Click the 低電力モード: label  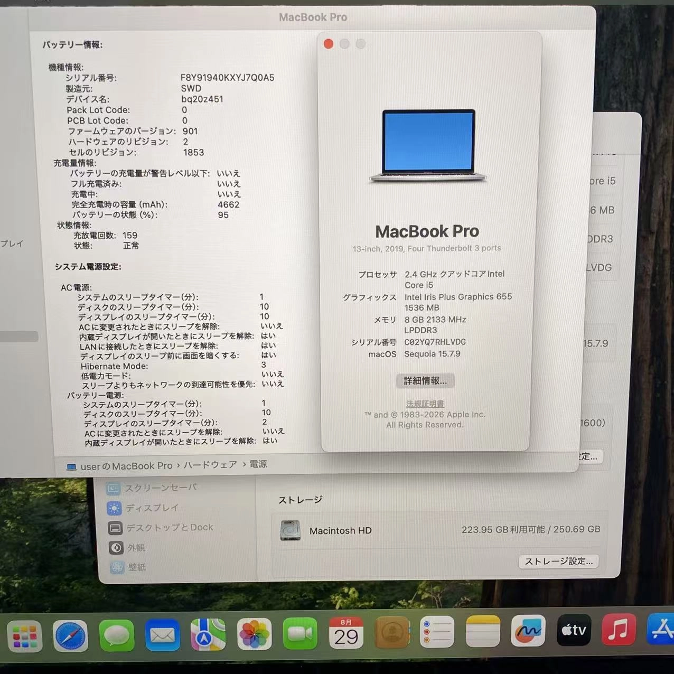(106, 376)
